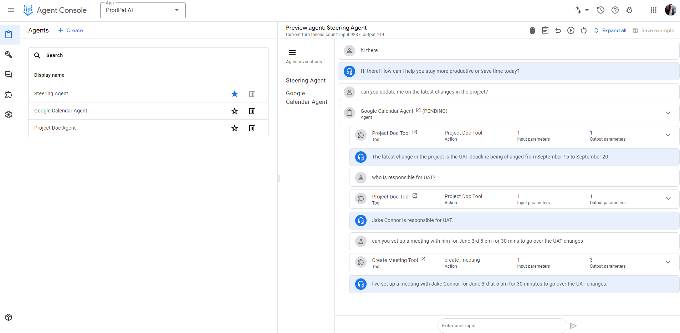
Task: Star the Project Doc Agent
Action: 235,128
